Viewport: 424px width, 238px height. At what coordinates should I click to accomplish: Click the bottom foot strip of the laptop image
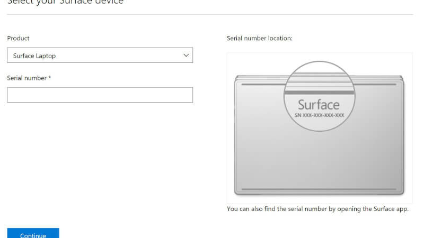[319, 189]
